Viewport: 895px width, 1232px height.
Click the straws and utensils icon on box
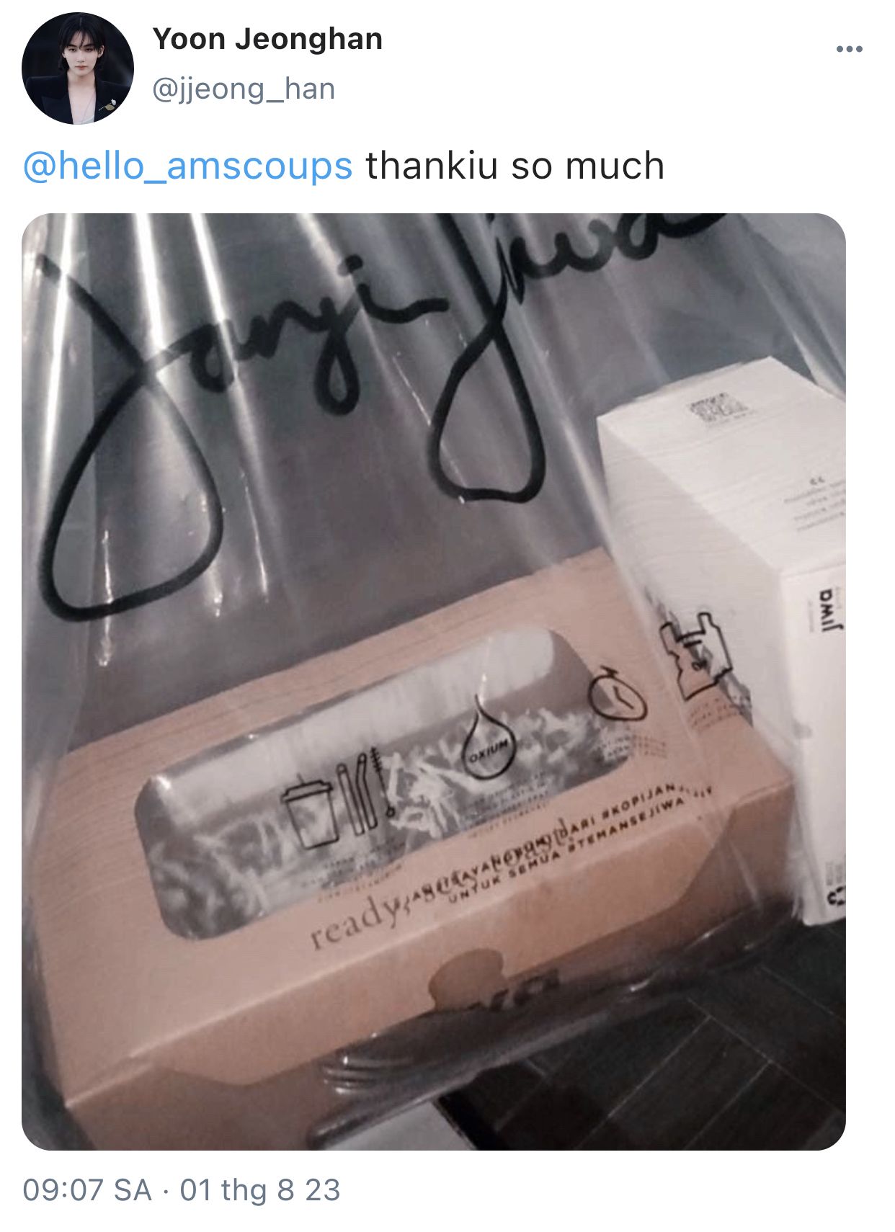point(364,790)
